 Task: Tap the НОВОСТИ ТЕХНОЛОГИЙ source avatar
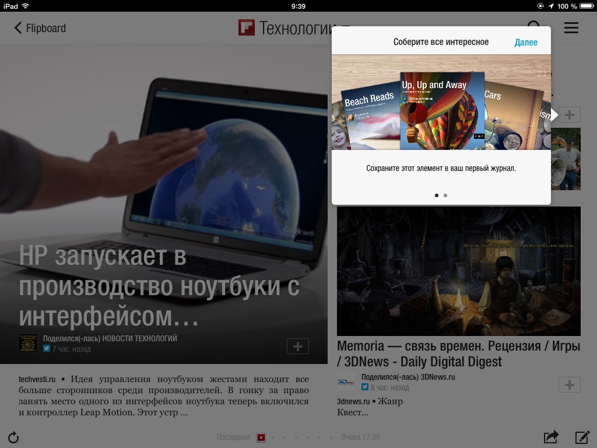click(x=28, y=343)
